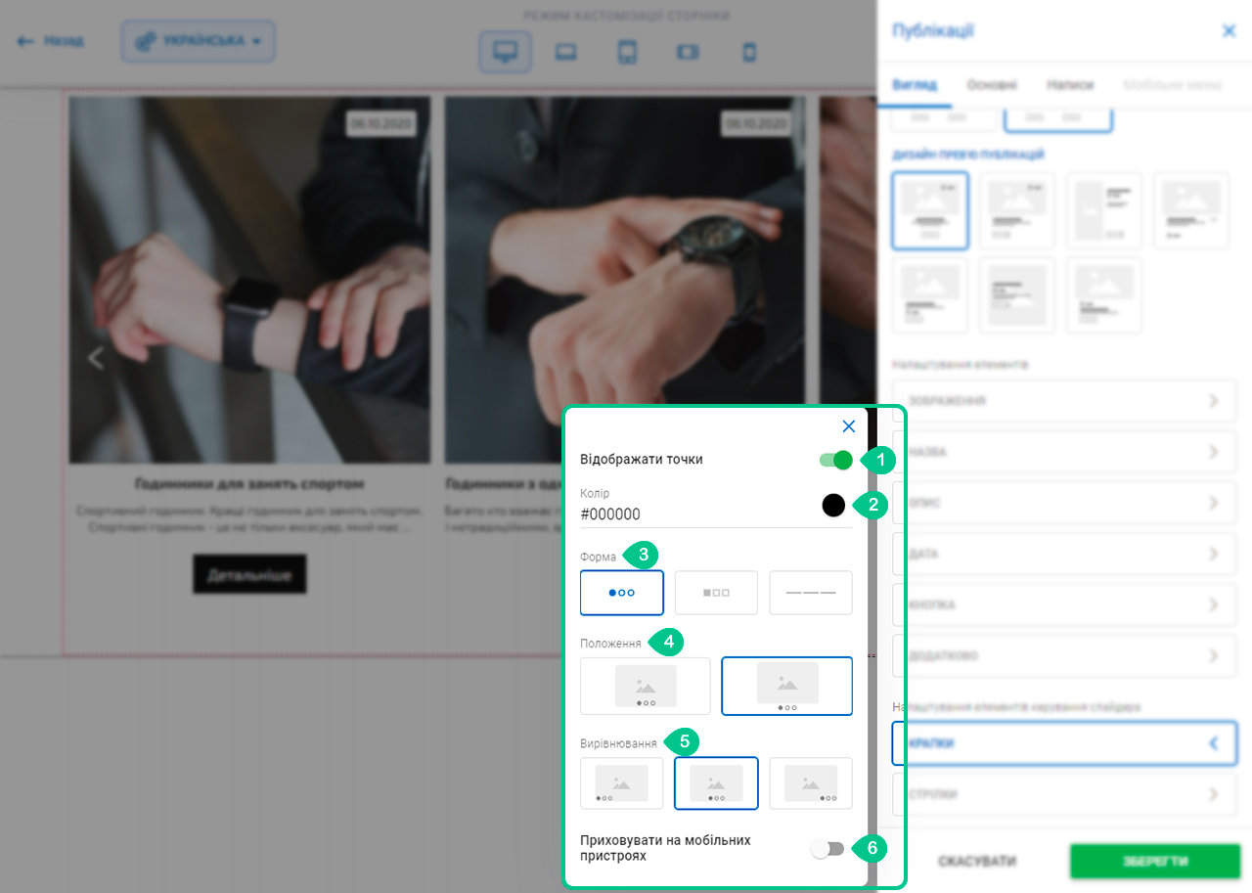
Task: Close the Публікації side panel
Action: click(1230, 30)
